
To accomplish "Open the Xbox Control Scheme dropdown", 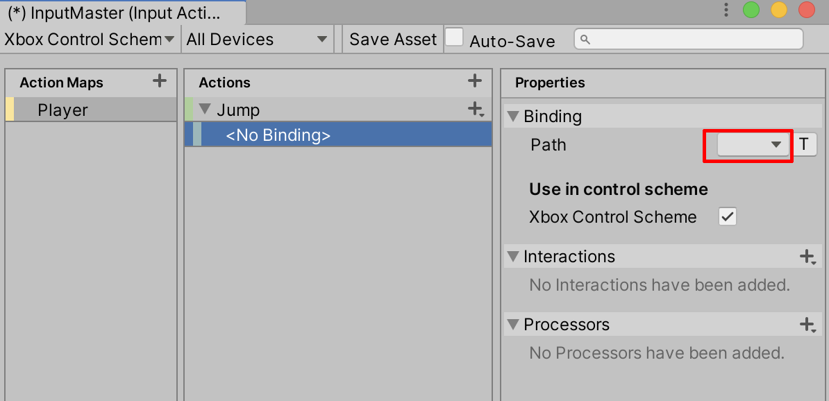I will (x=90, y=40).
